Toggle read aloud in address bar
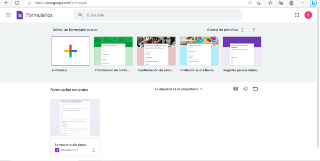 tap(250, 3)
